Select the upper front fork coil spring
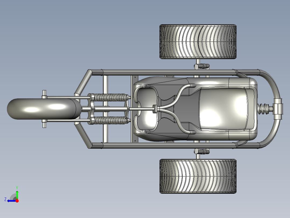The height and width of the screenshot is (218, 290). (110, 97)
